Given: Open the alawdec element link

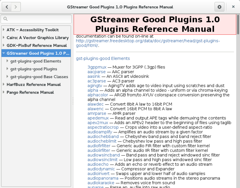Looking at the screenshot, I should (x=95, y=104).
